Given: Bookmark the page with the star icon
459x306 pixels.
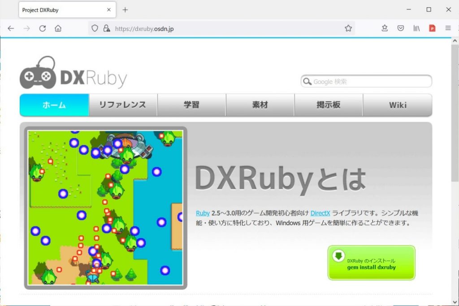Looking at the screenshot, I should tap(348, 28).
